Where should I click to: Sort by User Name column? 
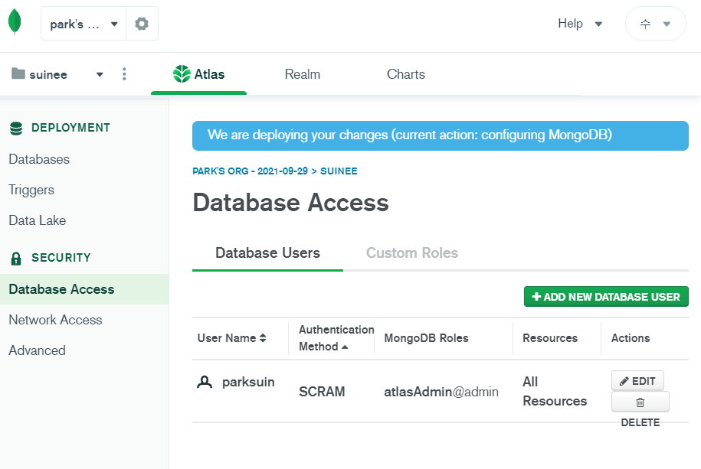(231, 338)
